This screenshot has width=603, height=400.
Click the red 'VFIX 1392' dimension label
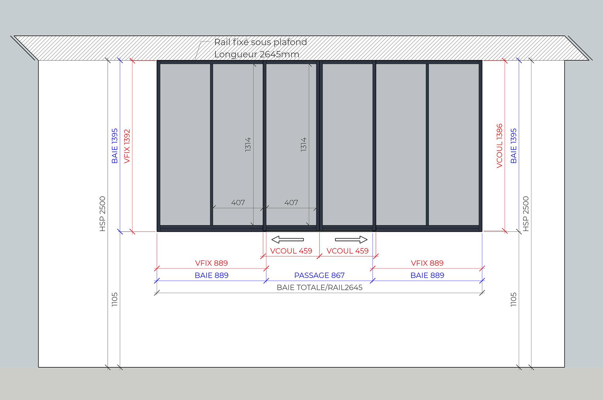[127, 146]
